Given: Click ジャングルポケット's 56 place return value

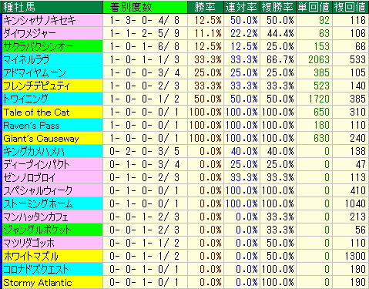Looking at the screenshot, I should pyautogui.click(x=361, y=230).
